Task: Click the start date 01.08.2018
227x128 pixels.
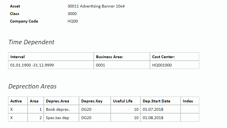Action: coord(153,118)
